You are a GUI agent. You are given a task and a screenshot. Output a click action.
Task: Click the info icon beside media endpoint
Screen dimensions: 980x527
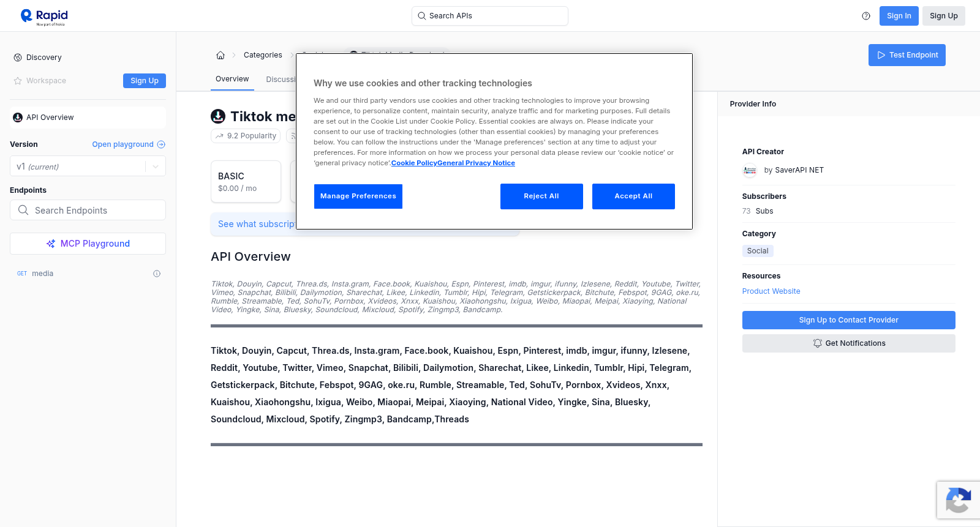coord(157,274)
